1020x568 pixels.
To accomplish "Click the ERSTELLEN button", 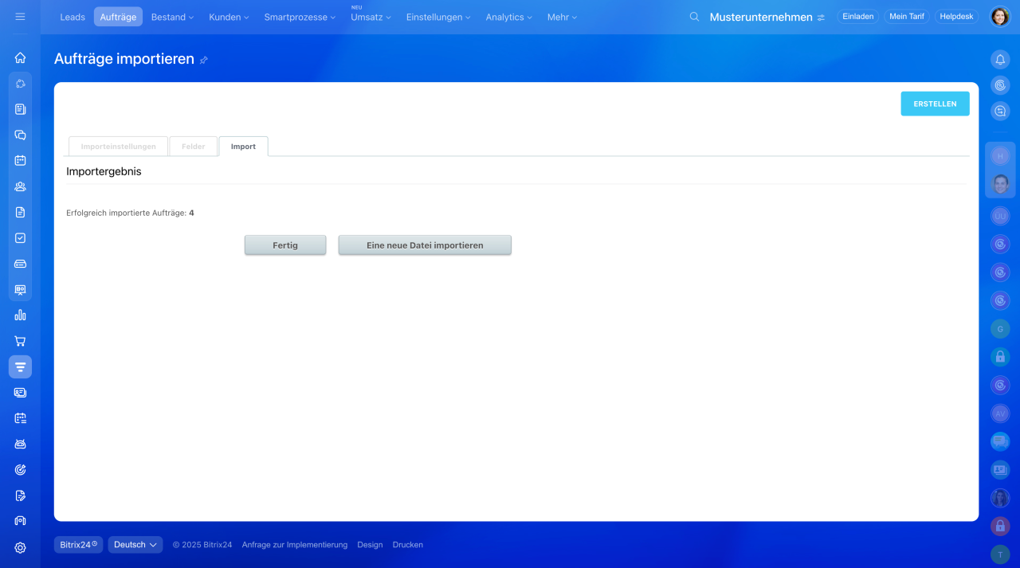I will tap(935, 104).
